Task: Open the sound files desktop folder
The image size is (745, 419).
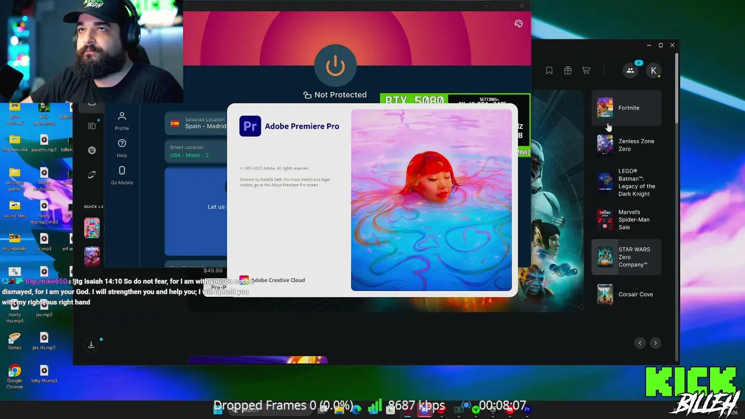Action: pyautogui.click(x=15, y=210)
